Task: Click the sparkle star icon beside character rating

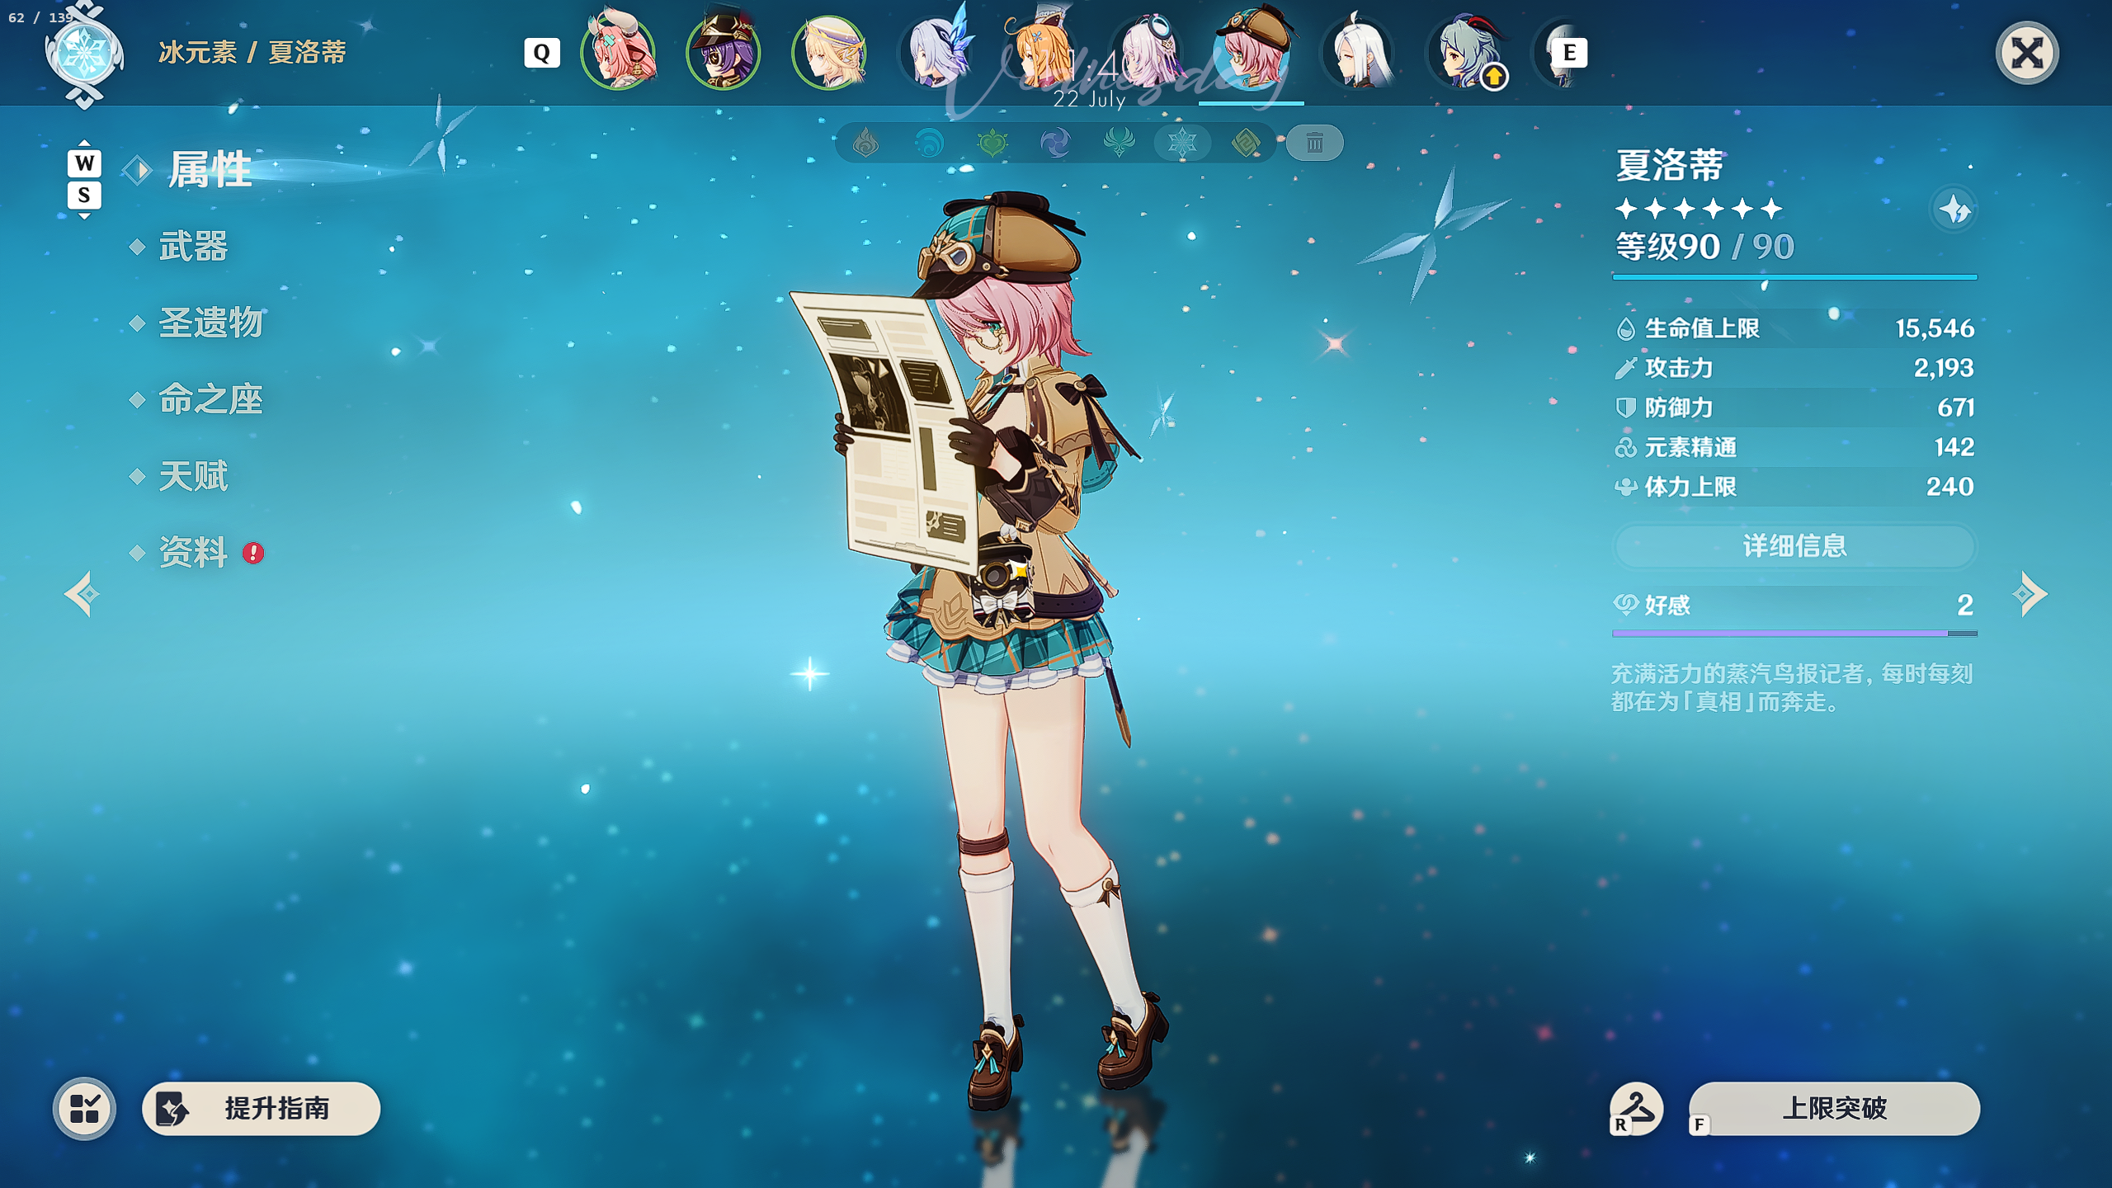Action: [1954, 210]
